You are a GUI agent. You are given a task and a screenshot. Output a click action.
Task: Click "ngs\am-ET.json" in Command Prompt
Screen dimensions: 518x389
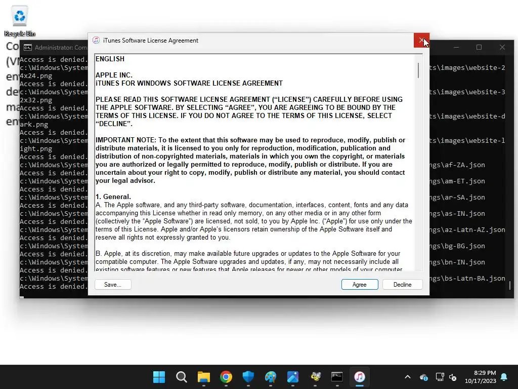(x=457, y=181)
